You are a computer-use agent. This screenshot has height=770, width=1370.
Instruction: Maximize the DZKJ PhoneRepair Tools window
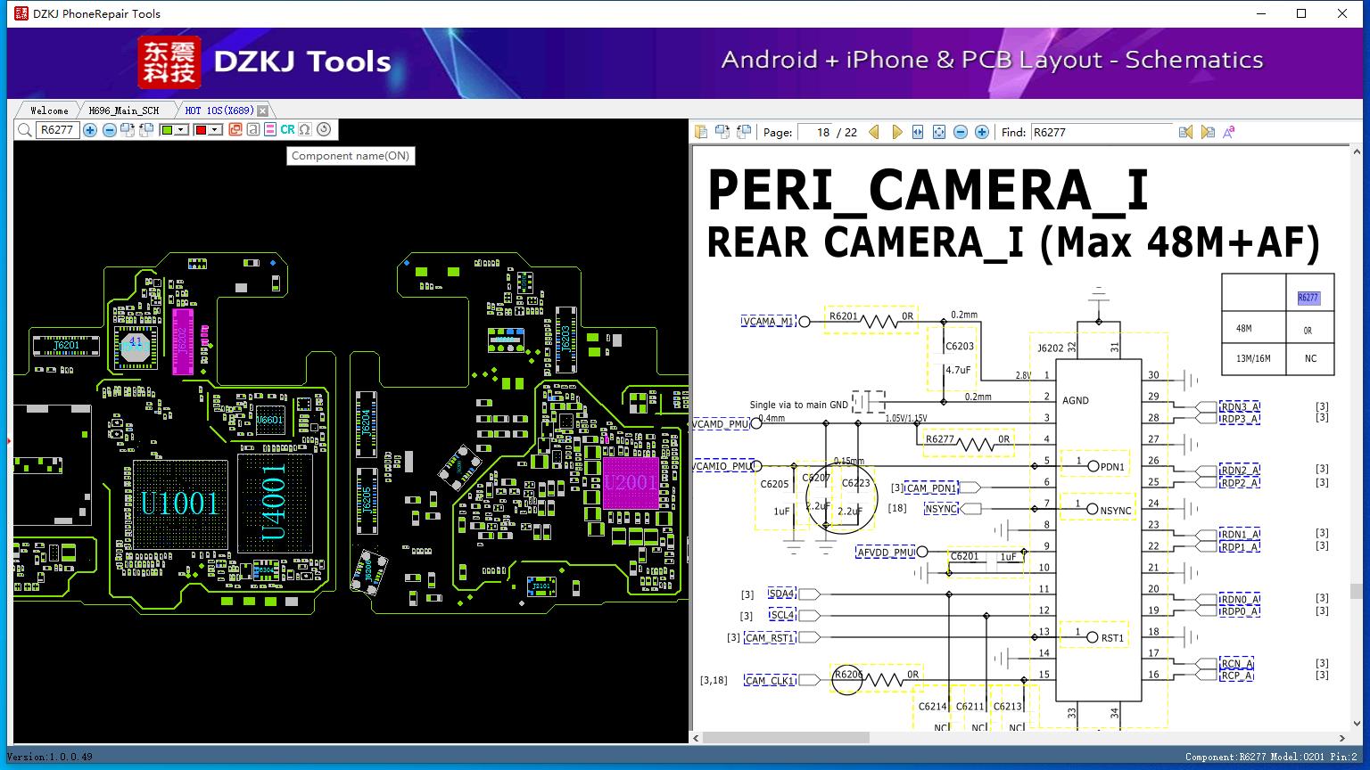point(1301,13)
